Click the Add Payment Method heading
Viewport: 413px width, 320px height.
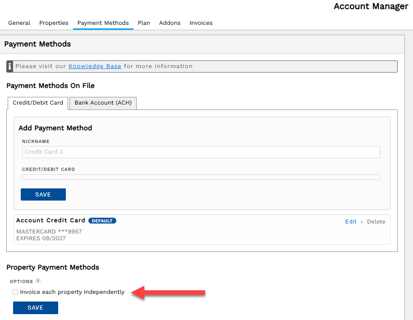coord(55,128)
